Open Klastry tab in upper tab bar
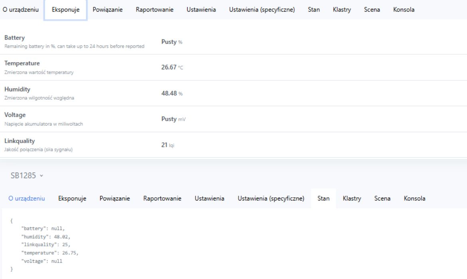 [342, 10]
